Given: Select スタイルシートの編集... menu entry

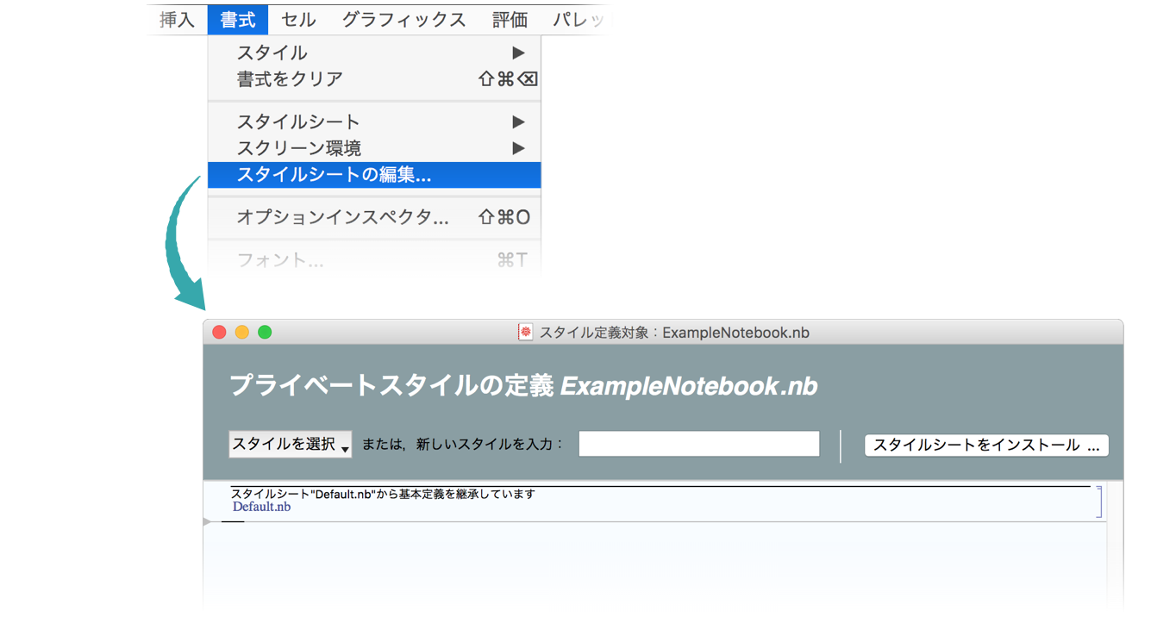Looking at the screenshot, I should tap(374, 175).
